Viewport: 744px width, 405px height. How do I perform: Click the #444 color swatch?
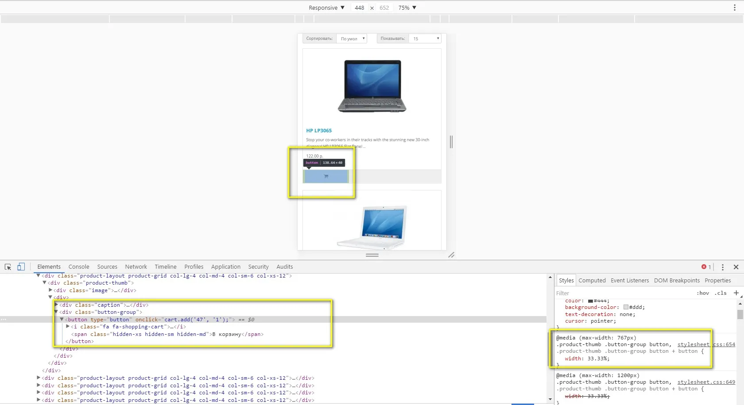click(x=590, y=301)
